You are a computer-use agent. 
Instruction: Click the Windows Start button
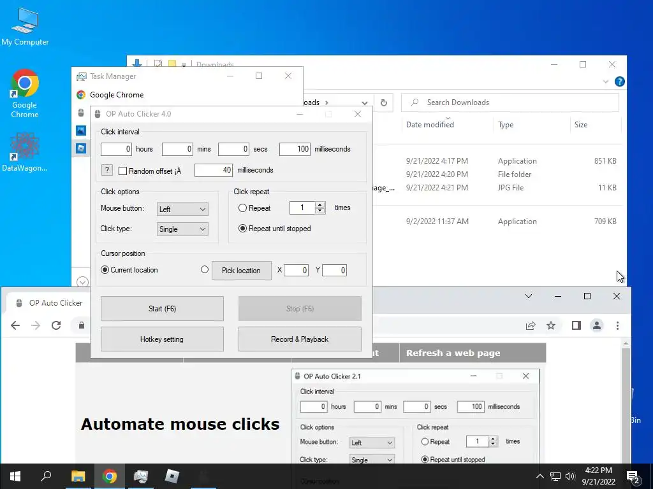pyautogui.click(x=15, y=476)
